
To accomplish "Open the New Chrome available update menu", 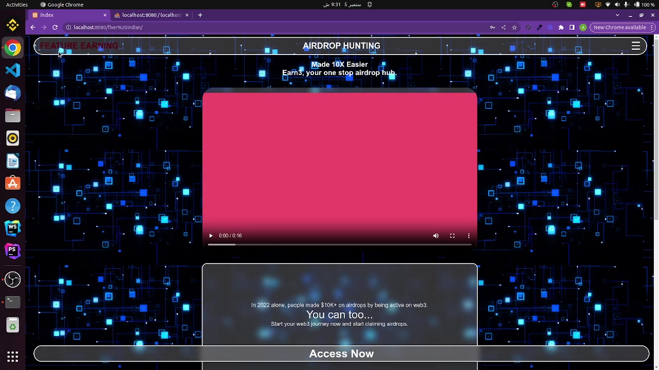I will click(619, 27).
